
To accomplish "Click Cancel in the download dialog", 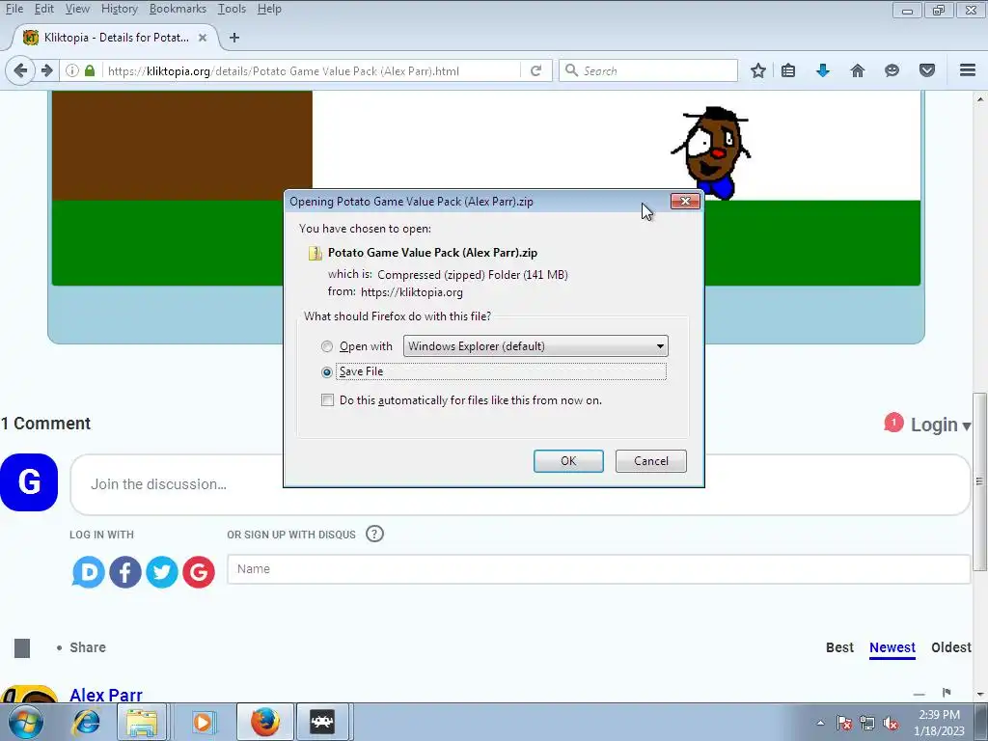I will tap(651, 460).
